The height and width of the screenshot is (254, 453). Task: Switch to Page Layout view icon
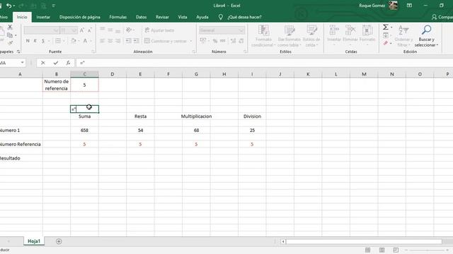tap(382, 250)
